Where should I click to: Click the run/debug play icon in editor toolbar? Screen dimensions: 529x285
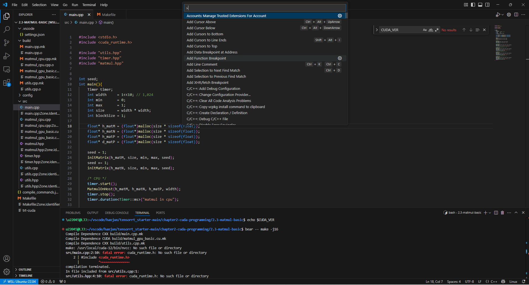click(498, 15)
